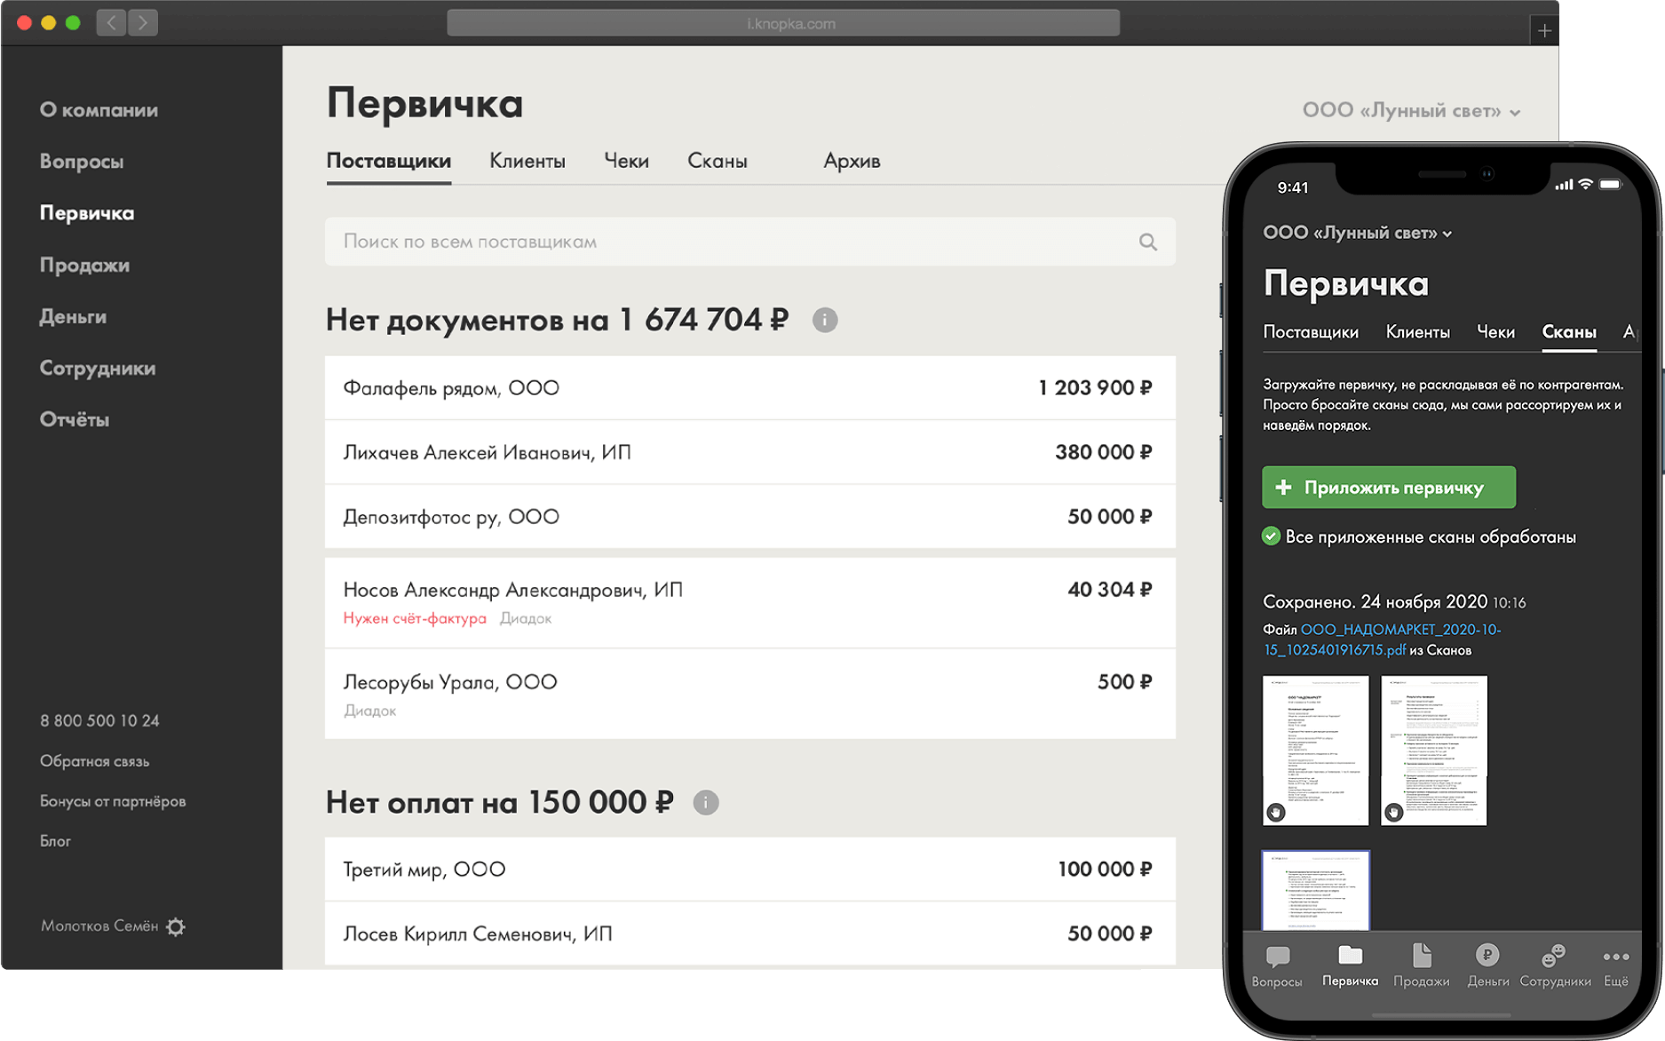The image size is (1665, 1041).
Task: Click the Поиск по всем поставщикам search field
Action: 750,242
